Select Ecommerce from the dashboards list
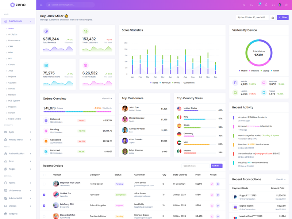The image size is (292, 219). (x=14, y=41)
